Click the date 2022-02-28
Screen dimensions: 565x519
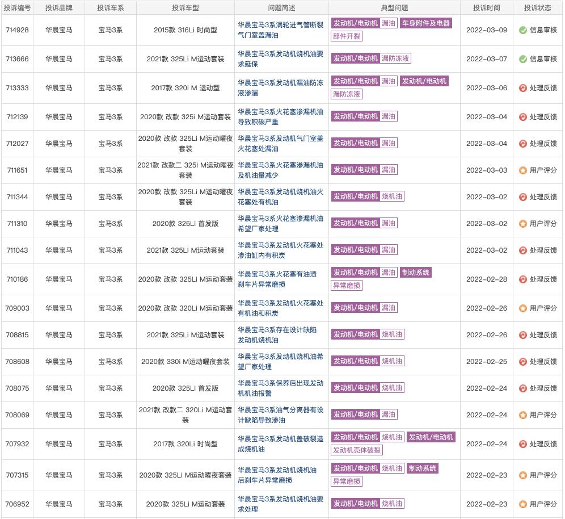coord(487,279)
